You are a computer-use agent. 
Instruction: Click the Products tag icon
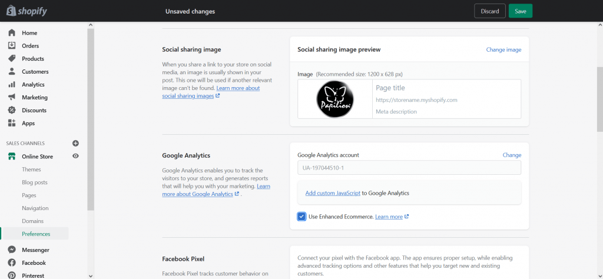tap(12, 58)
